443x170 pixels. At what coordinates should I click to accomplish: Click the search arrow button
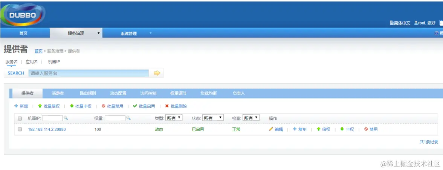(x=157, y=73)
